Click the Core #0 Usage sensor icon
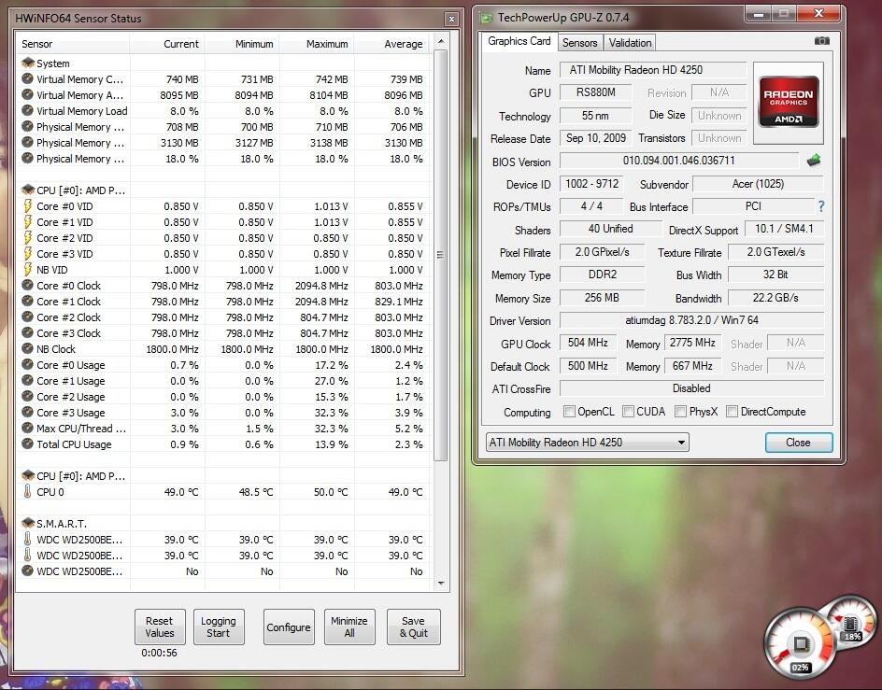This screenshot has width=882, height=690. (28, 364)
